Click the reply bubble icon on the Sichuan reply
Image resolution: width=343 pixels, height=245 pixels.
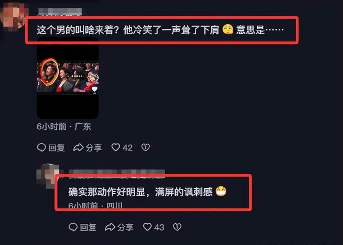pos(73,227)
